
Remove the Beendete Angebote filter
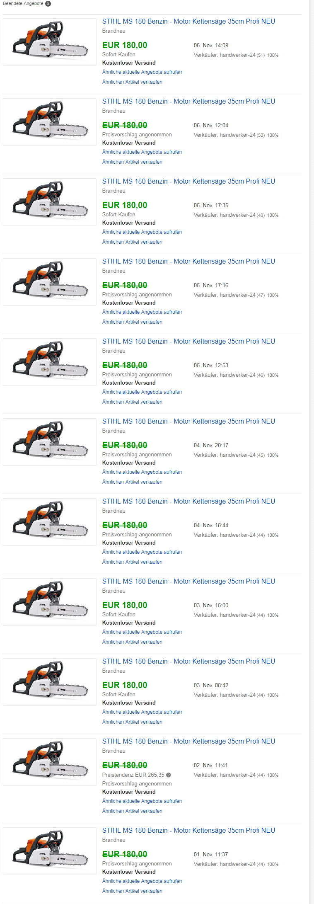click(x=48, y=4)
